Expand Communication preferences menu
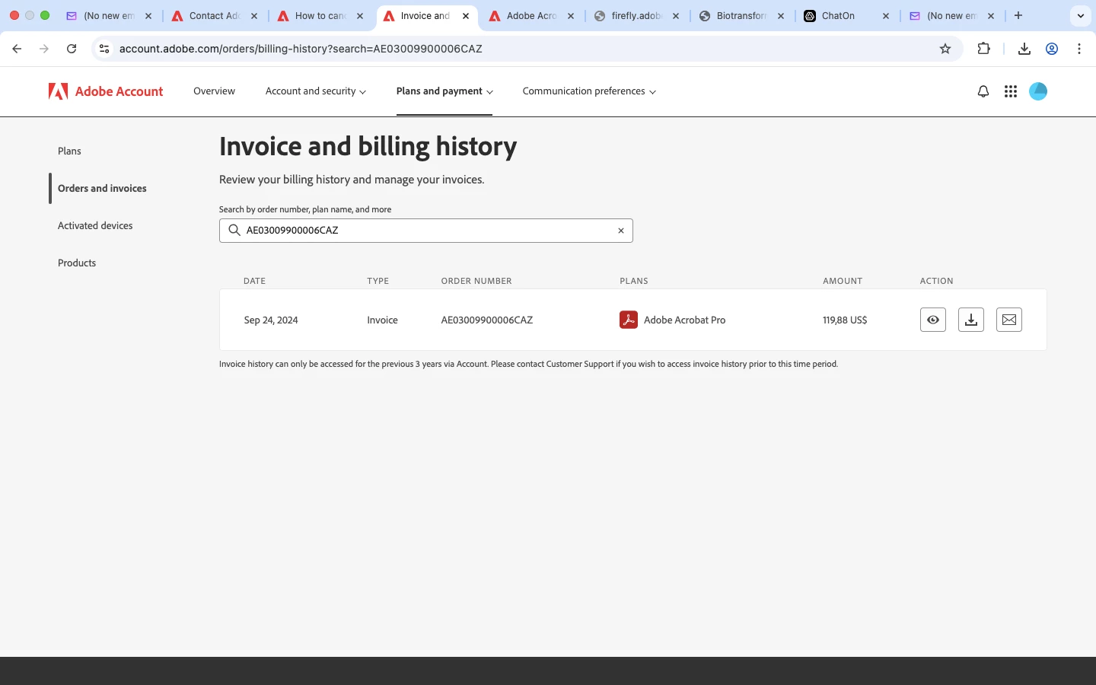This screenshot has width=1096, height=685. [x=589, y=91]
